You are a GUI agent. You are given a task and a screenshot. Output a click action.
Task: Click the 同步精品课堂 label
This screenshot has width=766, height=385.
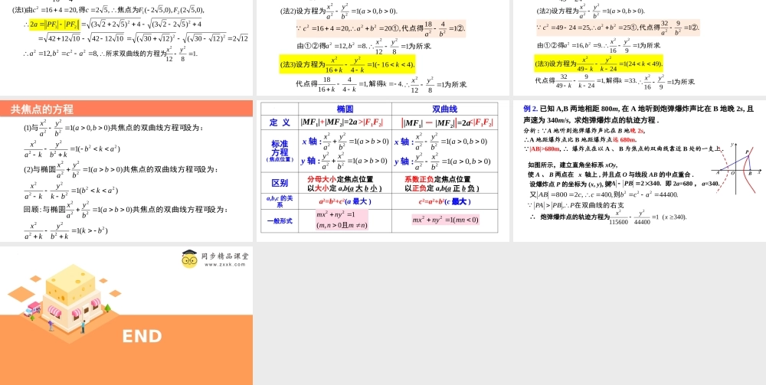(224, 256)
